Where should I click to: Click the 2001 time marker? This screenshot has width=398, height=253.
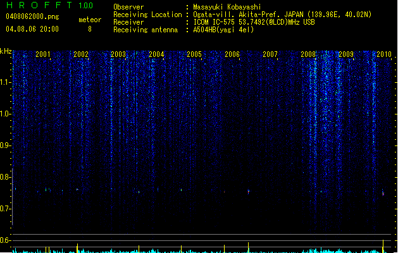[43, 54]
